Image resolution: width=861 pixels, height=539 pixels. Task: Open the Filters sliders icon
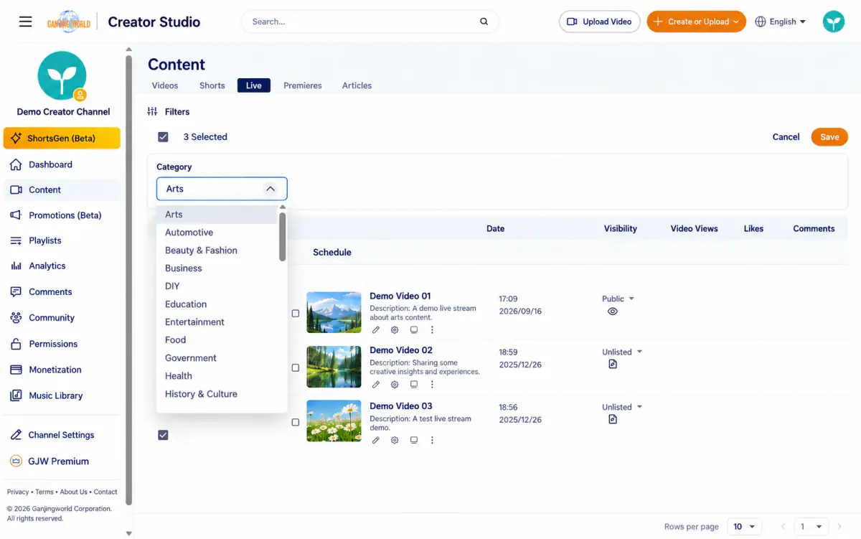coord(152,112)
